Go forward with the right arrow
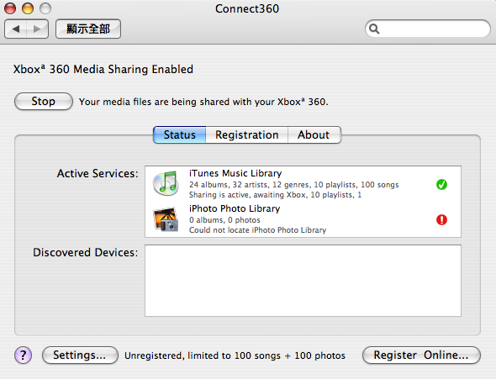Image resolution: width=496 pixels, height=379 pixels. (x=37, y=29)
